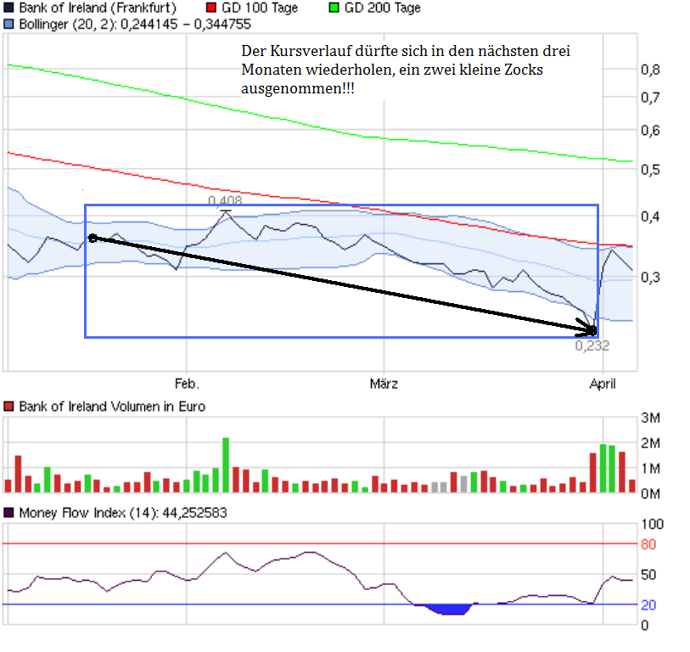The image size is (690, 652).
Task: Click the blue 20 level axis label
Action: click(x=648, y=605)
